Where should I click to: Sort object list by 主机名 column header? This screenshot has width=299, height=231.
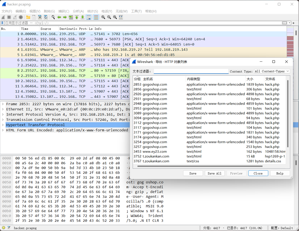[164, 79]
